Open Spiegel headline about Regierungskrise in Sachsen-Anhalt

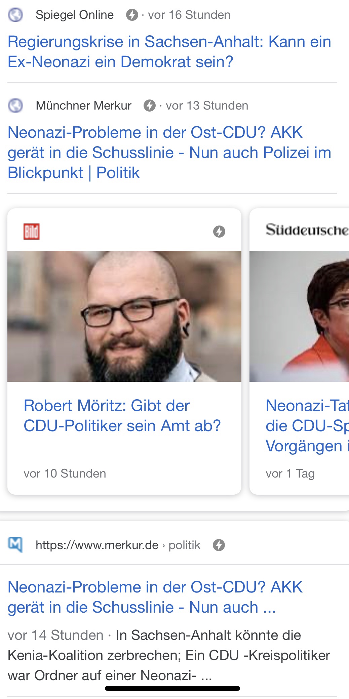point(169,52)
